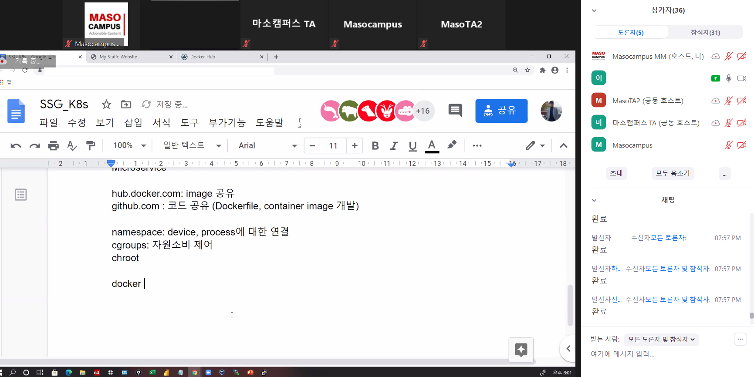Toggle italic formatting

click(x=394, y=146)
